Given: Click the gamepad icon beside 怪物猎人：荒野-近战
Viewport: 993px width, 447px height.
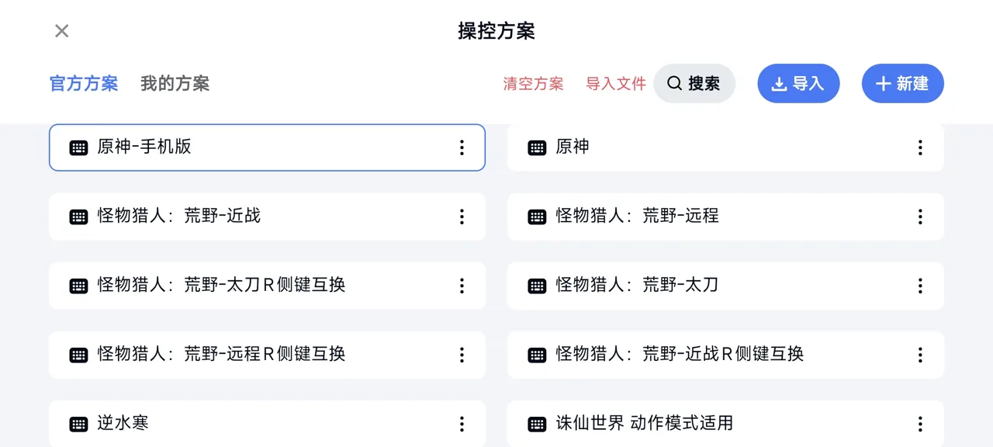Looking at the screenshot, I should [x=78, y=217].
